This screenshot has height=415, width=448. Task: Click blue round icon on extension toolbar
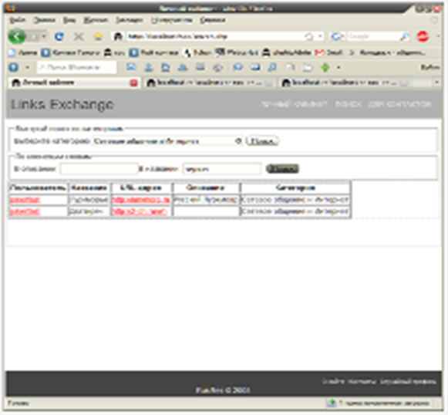[13, 67]
